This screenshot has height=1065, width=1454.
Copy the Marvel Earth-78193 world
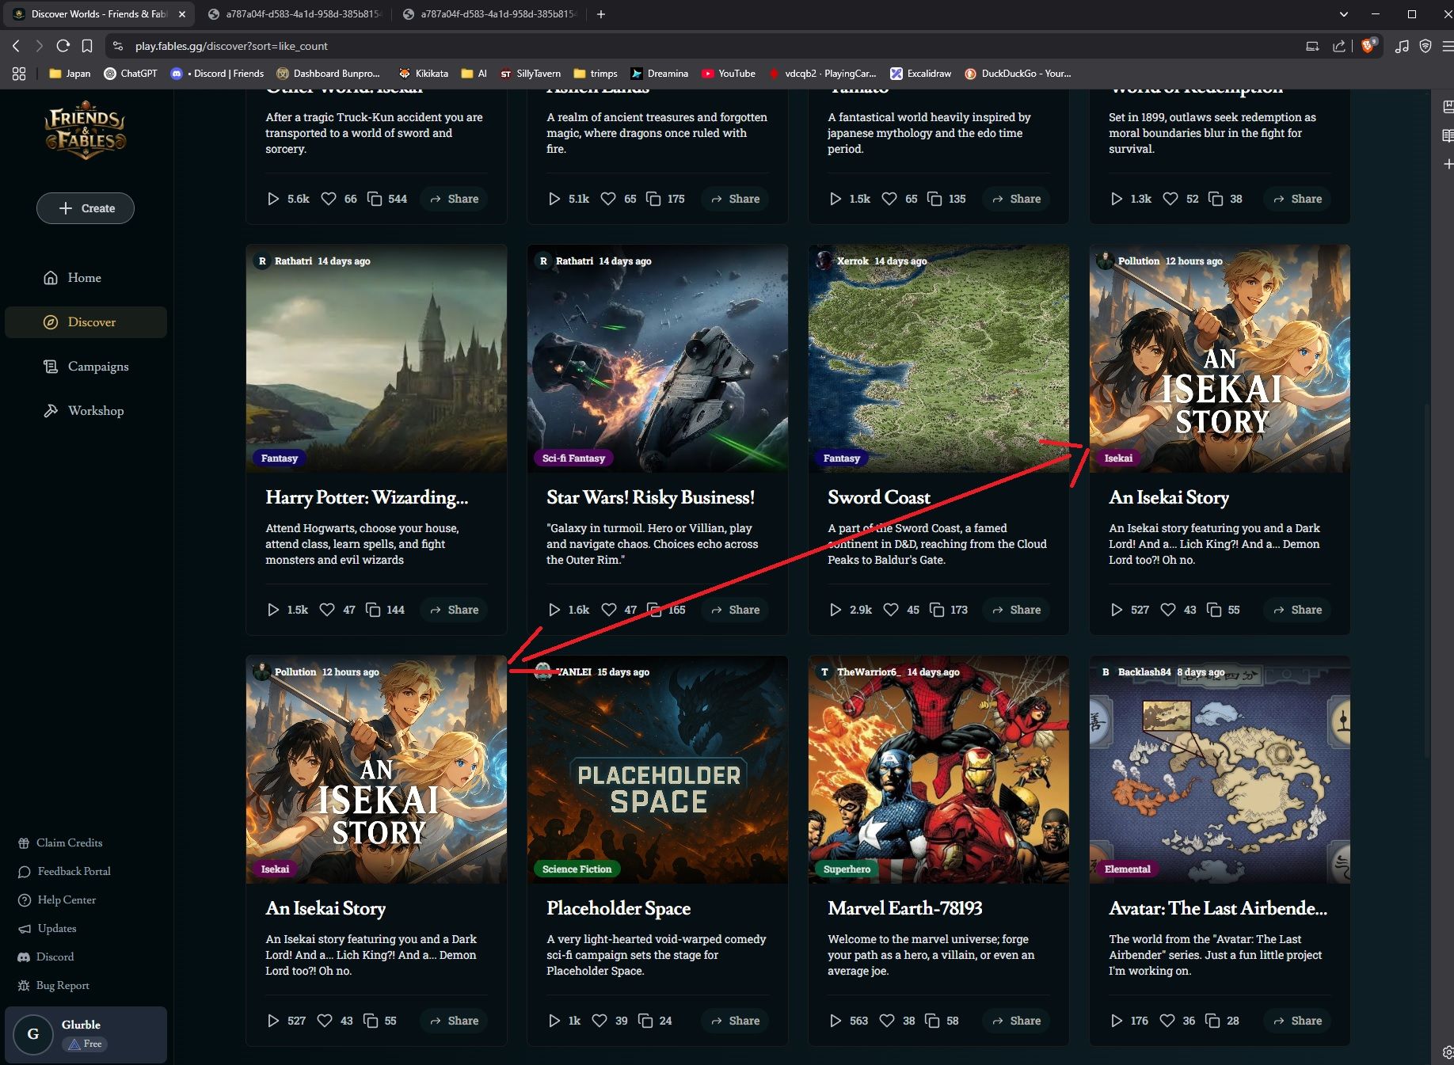(x=932, y=1021)
